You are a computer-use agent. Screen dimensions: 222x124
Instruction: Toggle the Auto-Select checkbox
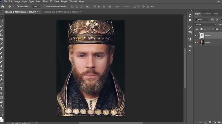(18, 7)
